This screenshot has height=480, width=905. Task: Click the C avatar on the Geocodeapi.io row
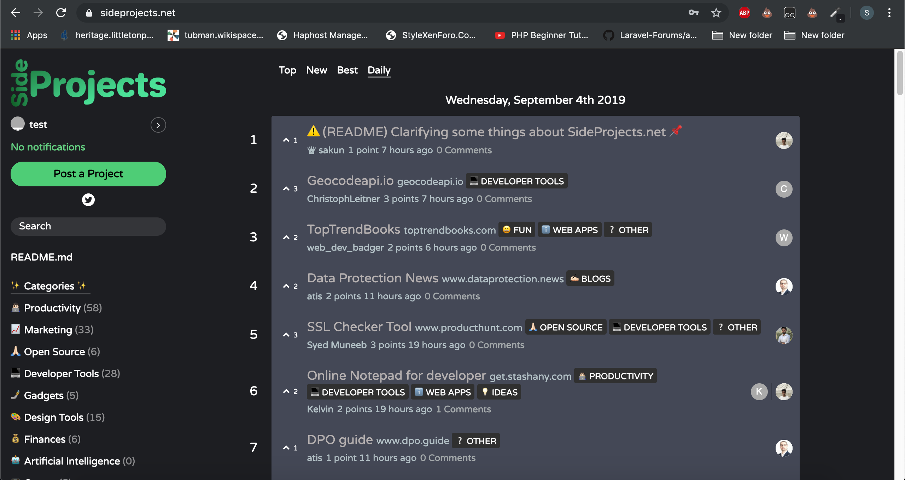pyautogui.click(x=784, y=189)
